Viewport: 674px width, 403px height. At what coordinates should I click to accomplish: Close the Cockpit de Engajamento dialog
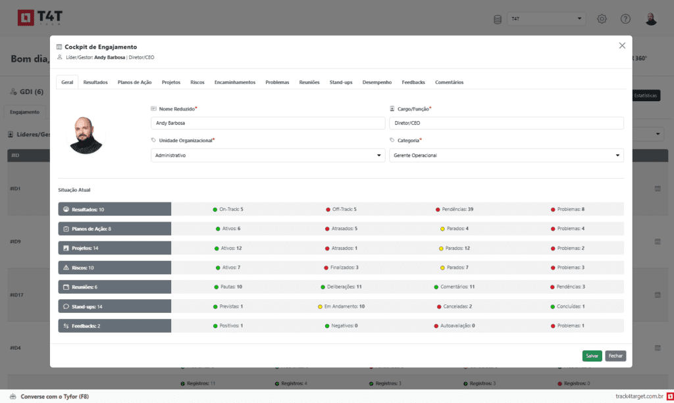coord(622,45)
